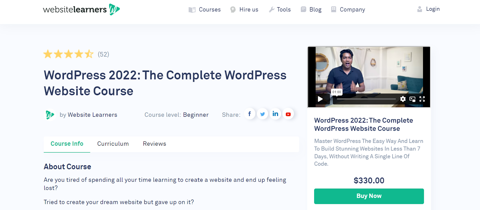Click the Website Learners author avatar
This screenshot has width=480, height=210.
[x=50, y=115]
